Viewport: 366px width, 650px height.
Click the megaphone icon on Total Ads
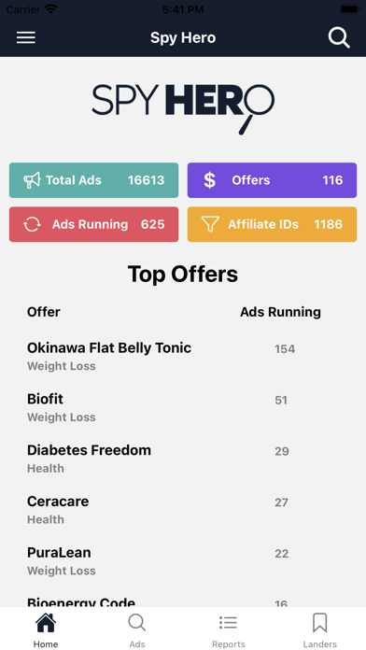[32, 180]
